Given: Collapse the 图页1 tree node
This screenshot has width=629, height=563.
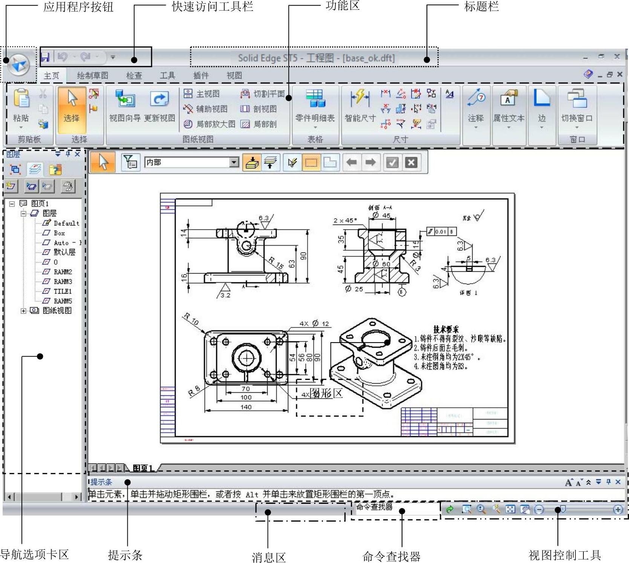Looking at the screenshot, I should (12, 203).
